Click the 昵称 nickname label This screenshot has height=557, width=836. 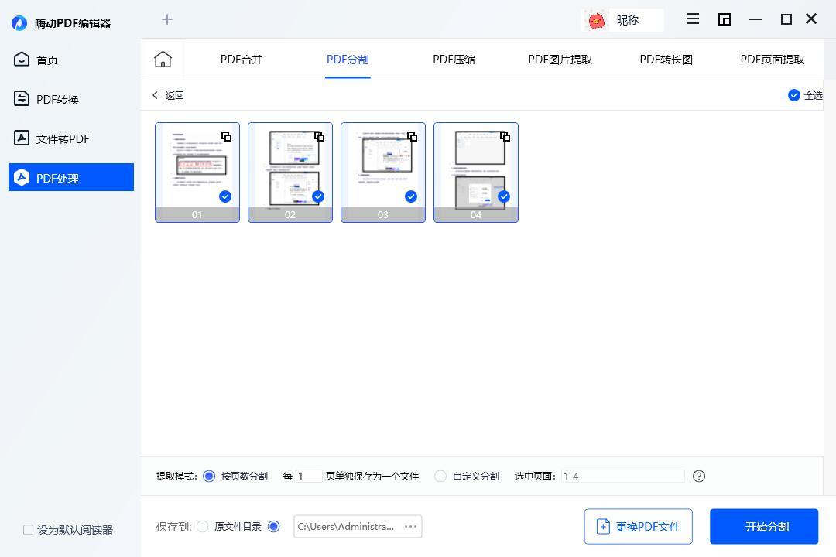(628, 20)
